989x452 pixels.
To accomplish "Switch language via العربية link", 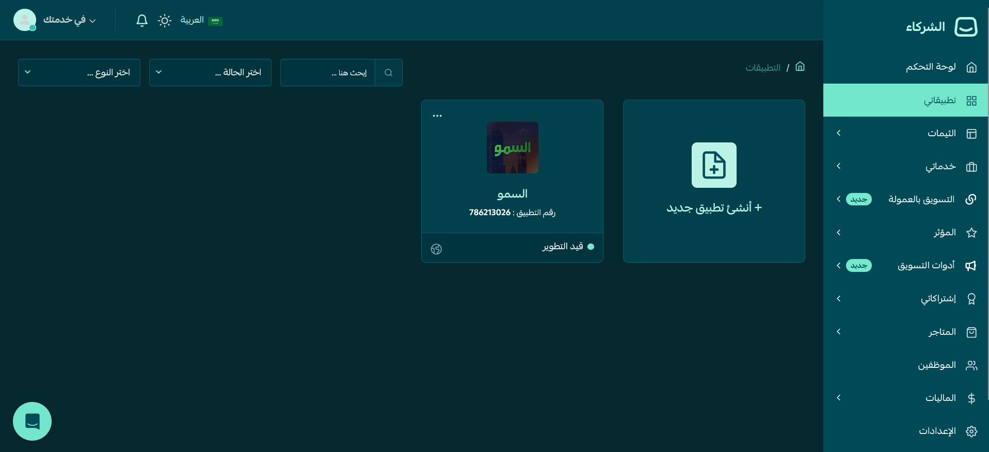I will coord(192,20).
